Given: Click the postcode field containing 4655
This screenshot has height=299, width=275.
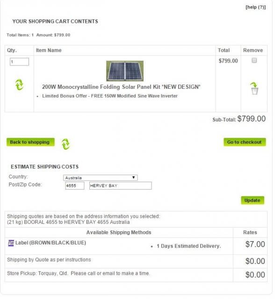Looking at the screenshot, I should 75,185.
